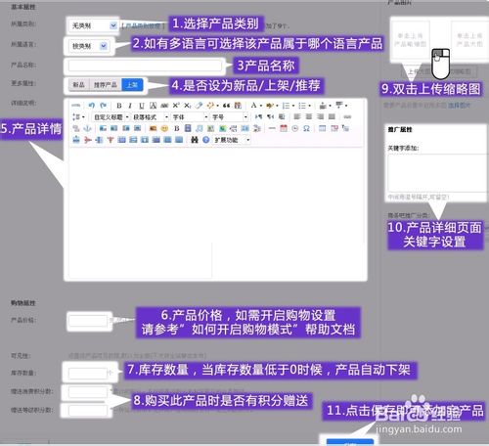Viewport: 489px width, 446px height.
Task: Open editor help with the question mark icon
Action: click(205, 140)
